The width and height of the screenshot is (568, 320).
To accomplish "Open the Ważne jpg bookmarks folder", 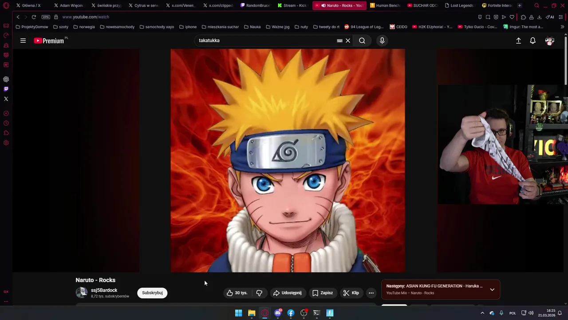I will coord(277,27).
